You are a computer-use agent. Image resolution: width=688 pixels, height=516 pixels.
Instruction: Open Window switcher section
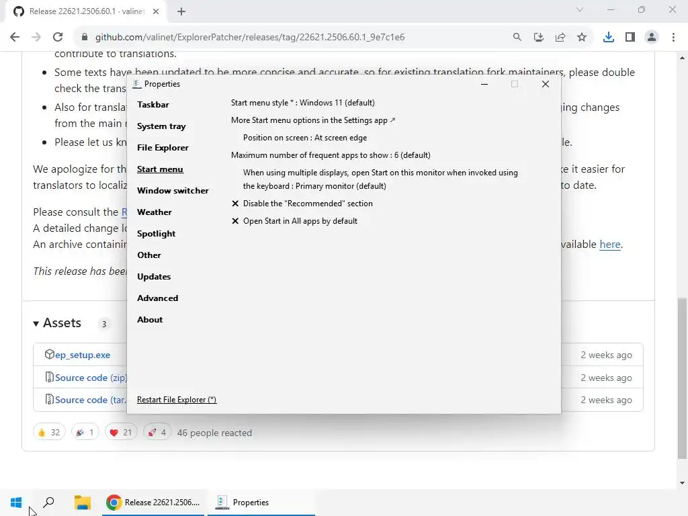173,190
